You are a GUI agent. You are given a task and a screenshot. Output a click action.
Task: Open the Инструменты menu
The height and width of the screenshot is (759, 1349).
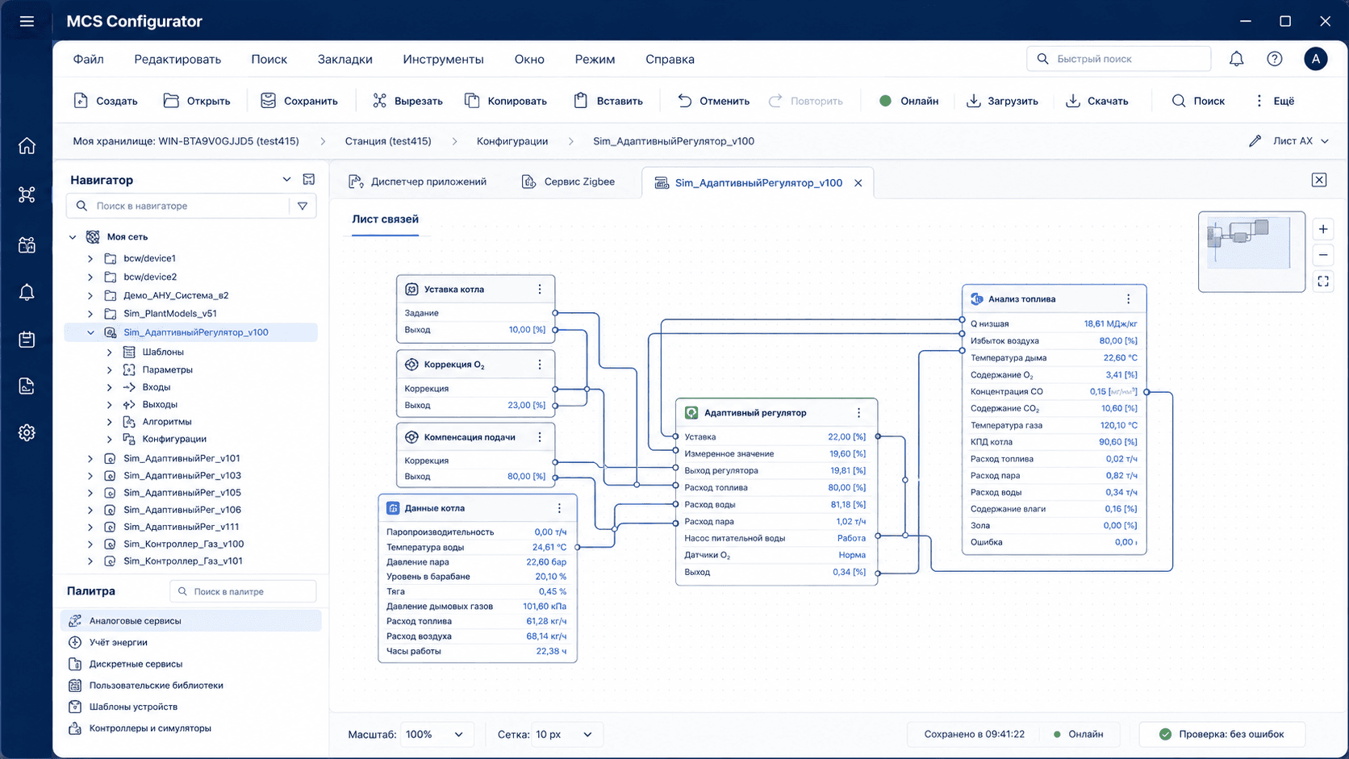[x=444, y=59]
